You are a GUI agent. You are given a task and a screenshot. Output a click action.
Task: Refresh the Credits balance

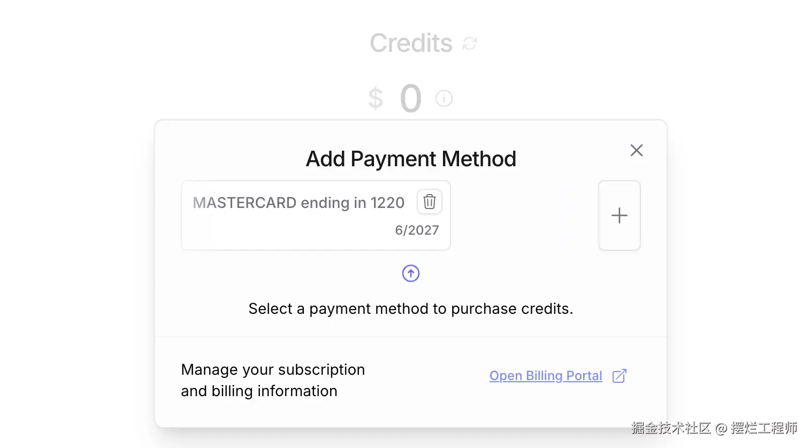[x=469, y=43]
